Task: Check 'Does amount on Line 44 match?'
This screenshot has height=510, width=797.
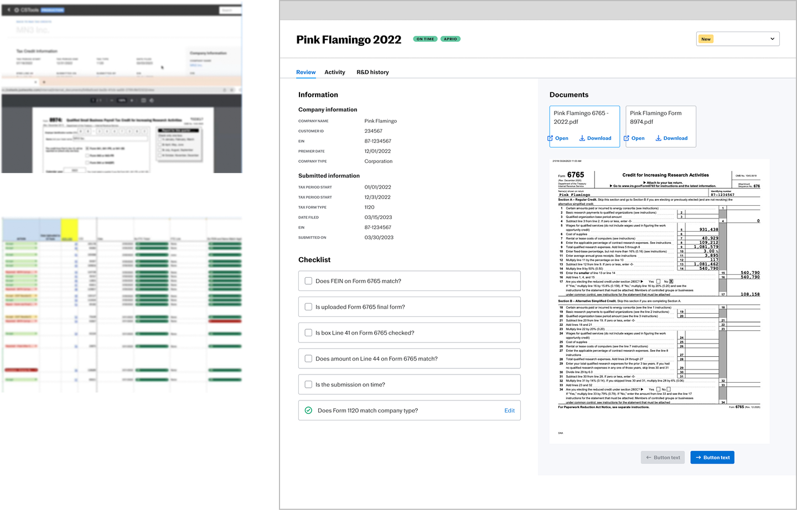Action: [x=308, y=358]
